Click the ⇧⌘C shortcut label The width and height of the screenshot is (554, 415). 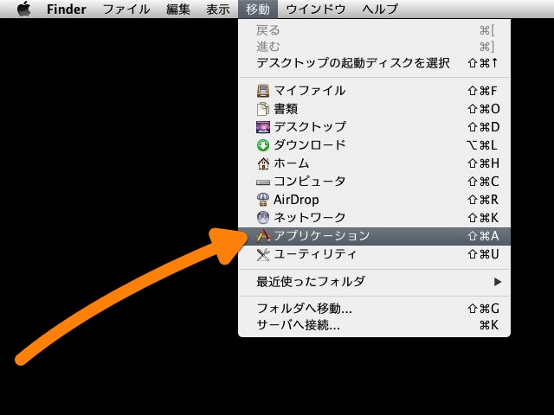click(483, 182)
